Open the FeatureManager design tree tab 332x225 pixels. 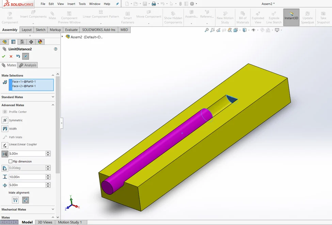coord(4,42)
